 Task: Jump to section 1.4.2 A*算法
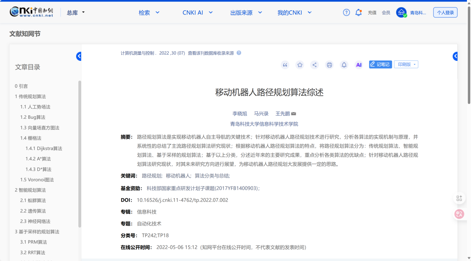pos(38,159)
